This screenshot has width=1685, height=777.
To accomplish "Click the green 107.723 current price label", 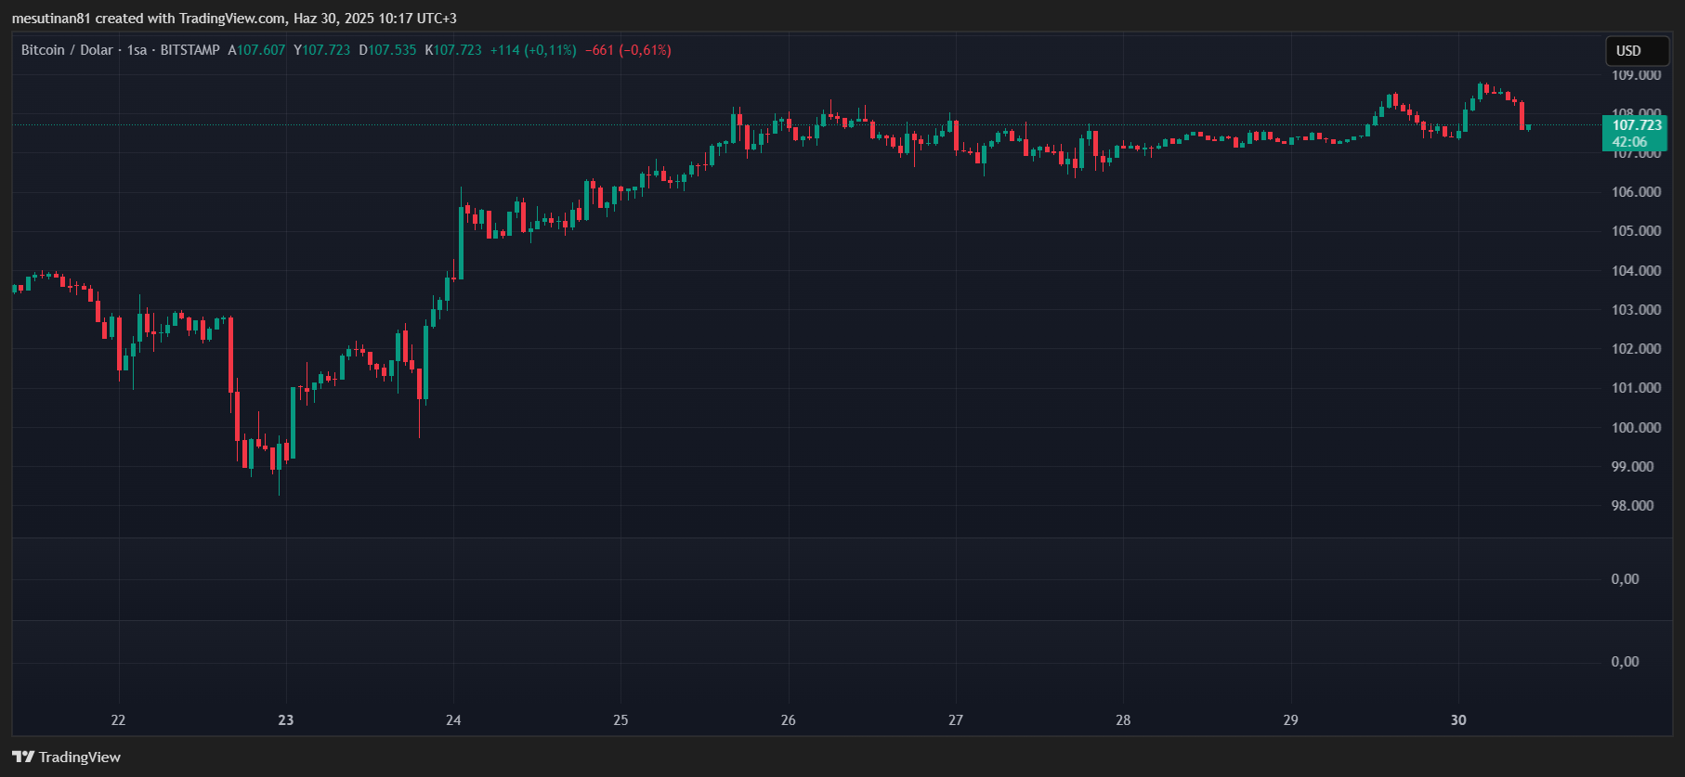I will coord(1636,125).
